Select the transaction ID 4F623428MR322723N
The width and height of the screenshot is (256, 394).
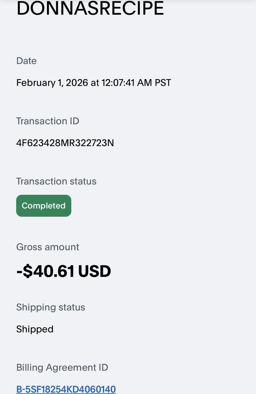pyautogui.click(x=65, y=143)
